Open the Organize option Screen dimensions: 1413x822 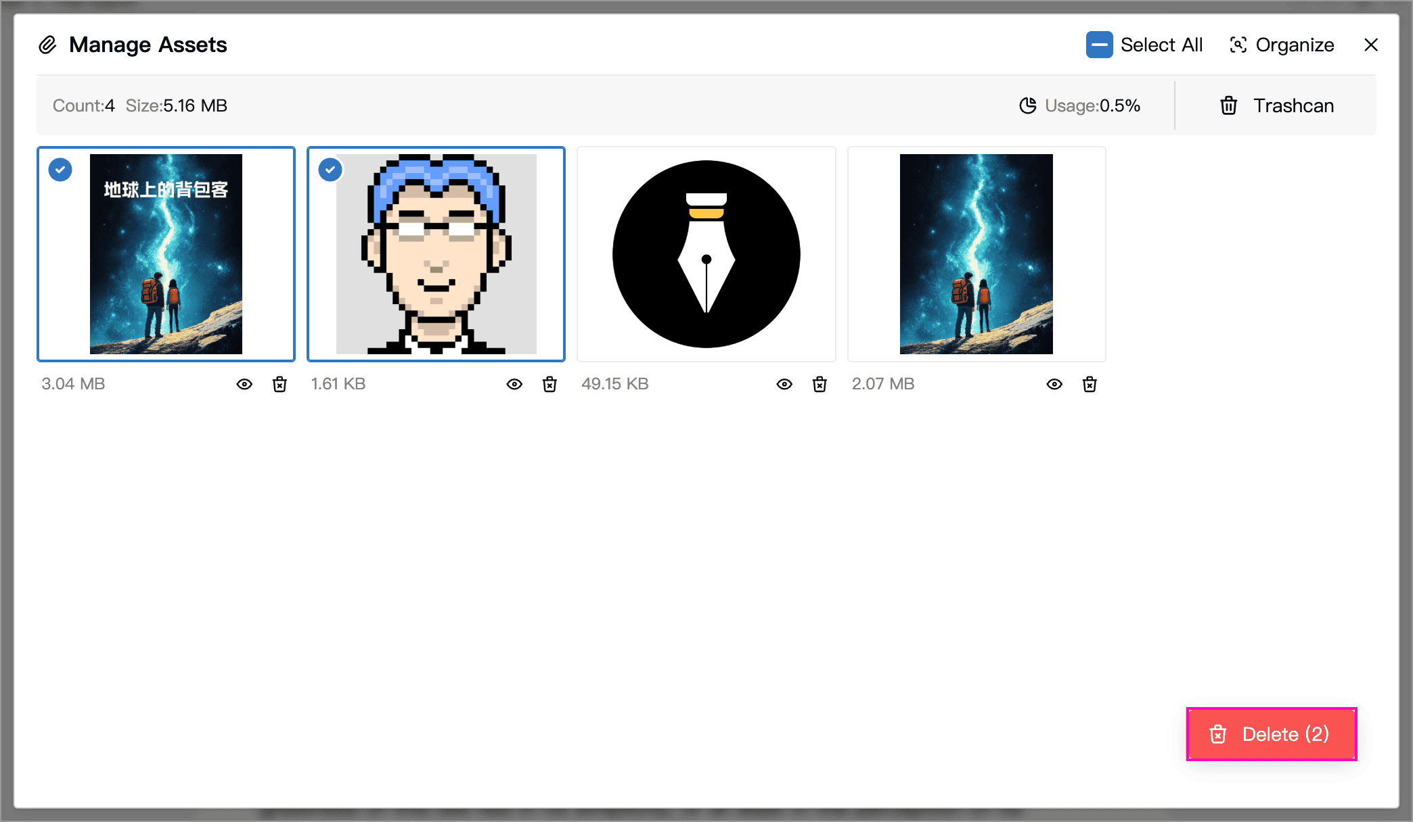click(x=1282, y=45)
